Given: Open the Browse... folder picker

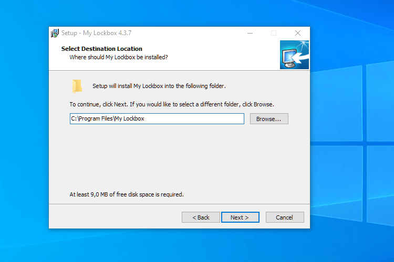Looking at the screenshot, I should tap(269, 119).
